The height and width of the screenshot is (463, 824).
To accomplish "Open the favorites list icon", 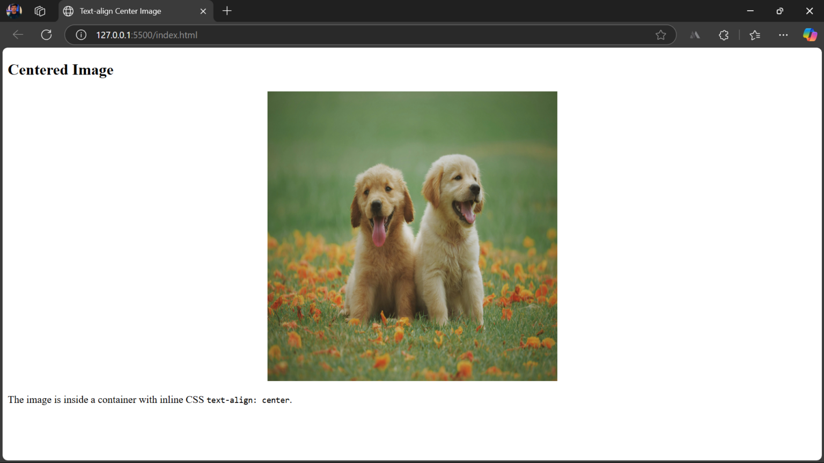I will [755, 35].
